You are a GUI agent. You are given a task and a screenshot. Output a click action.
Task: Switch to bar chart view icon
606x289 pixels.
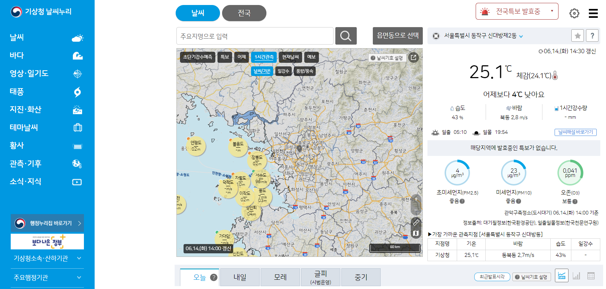click(576, 276)
